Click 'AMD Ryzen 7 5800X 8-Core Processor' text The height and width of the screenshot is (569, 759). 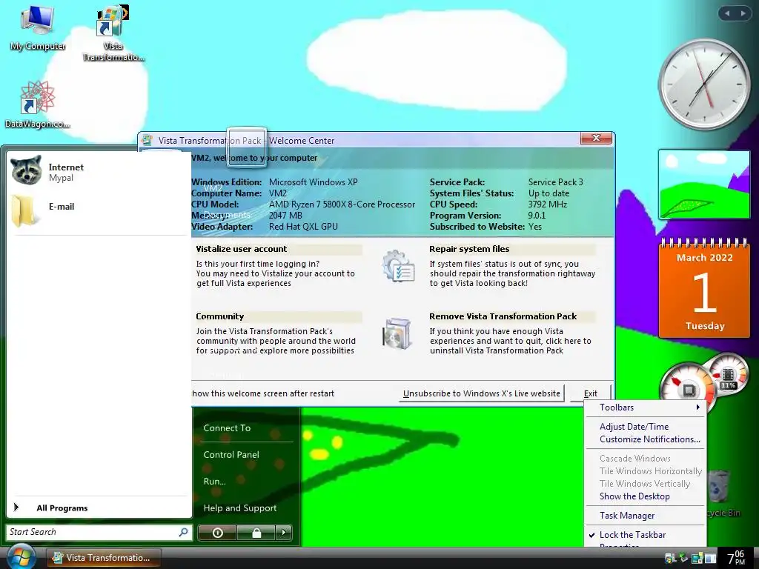342,204
